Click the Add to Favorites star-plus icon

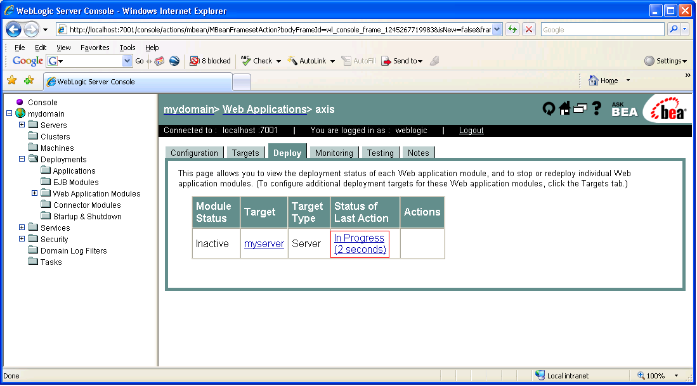click(29, 80)
